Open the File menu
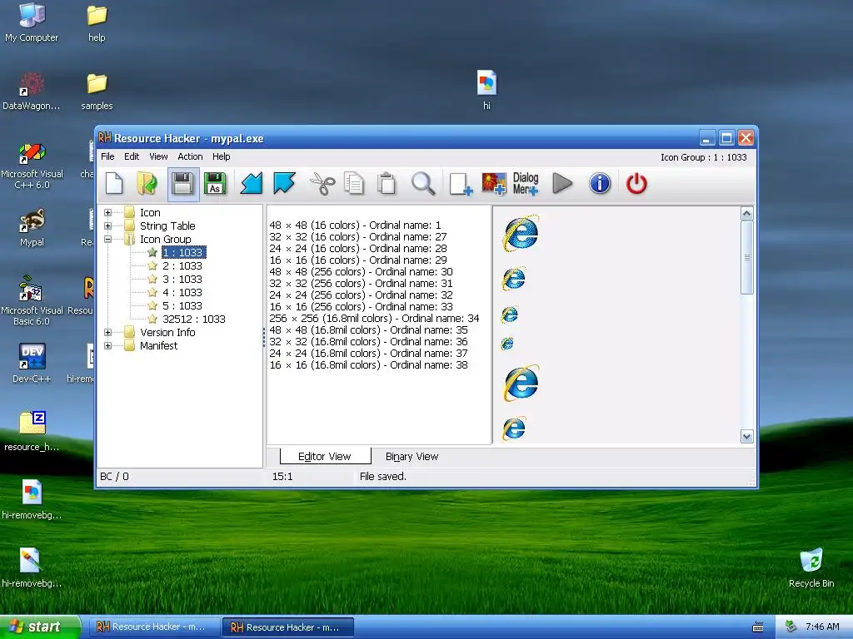 [107, 156]
